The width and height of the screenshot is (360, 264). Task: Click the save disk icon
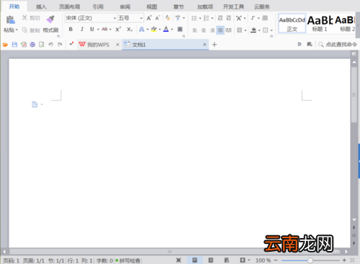click(x=14, y=45)
